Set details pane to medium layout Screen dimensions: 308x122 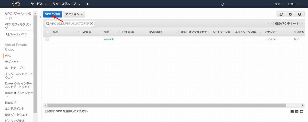pyautogui.click(x=297, y=111)
